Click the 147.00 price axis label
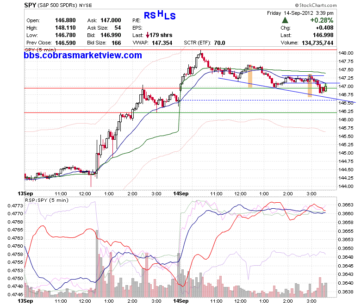Image resolution: width=361 pixels, height=305 pixels. pos(346,87)
